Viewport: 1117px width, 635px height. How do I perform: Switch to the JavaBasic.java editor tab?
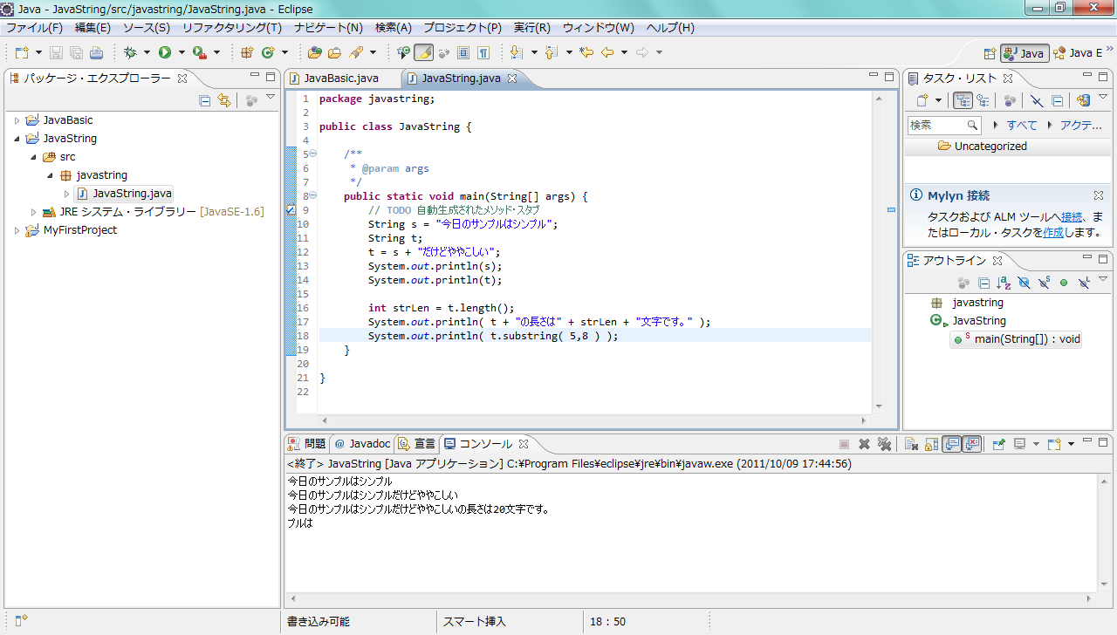click(340, 79)
